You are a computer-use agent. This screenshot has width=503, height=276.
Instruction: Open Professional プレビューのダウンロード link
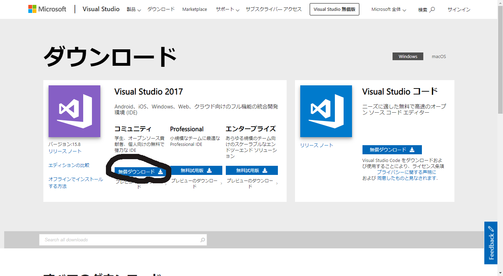194,184
